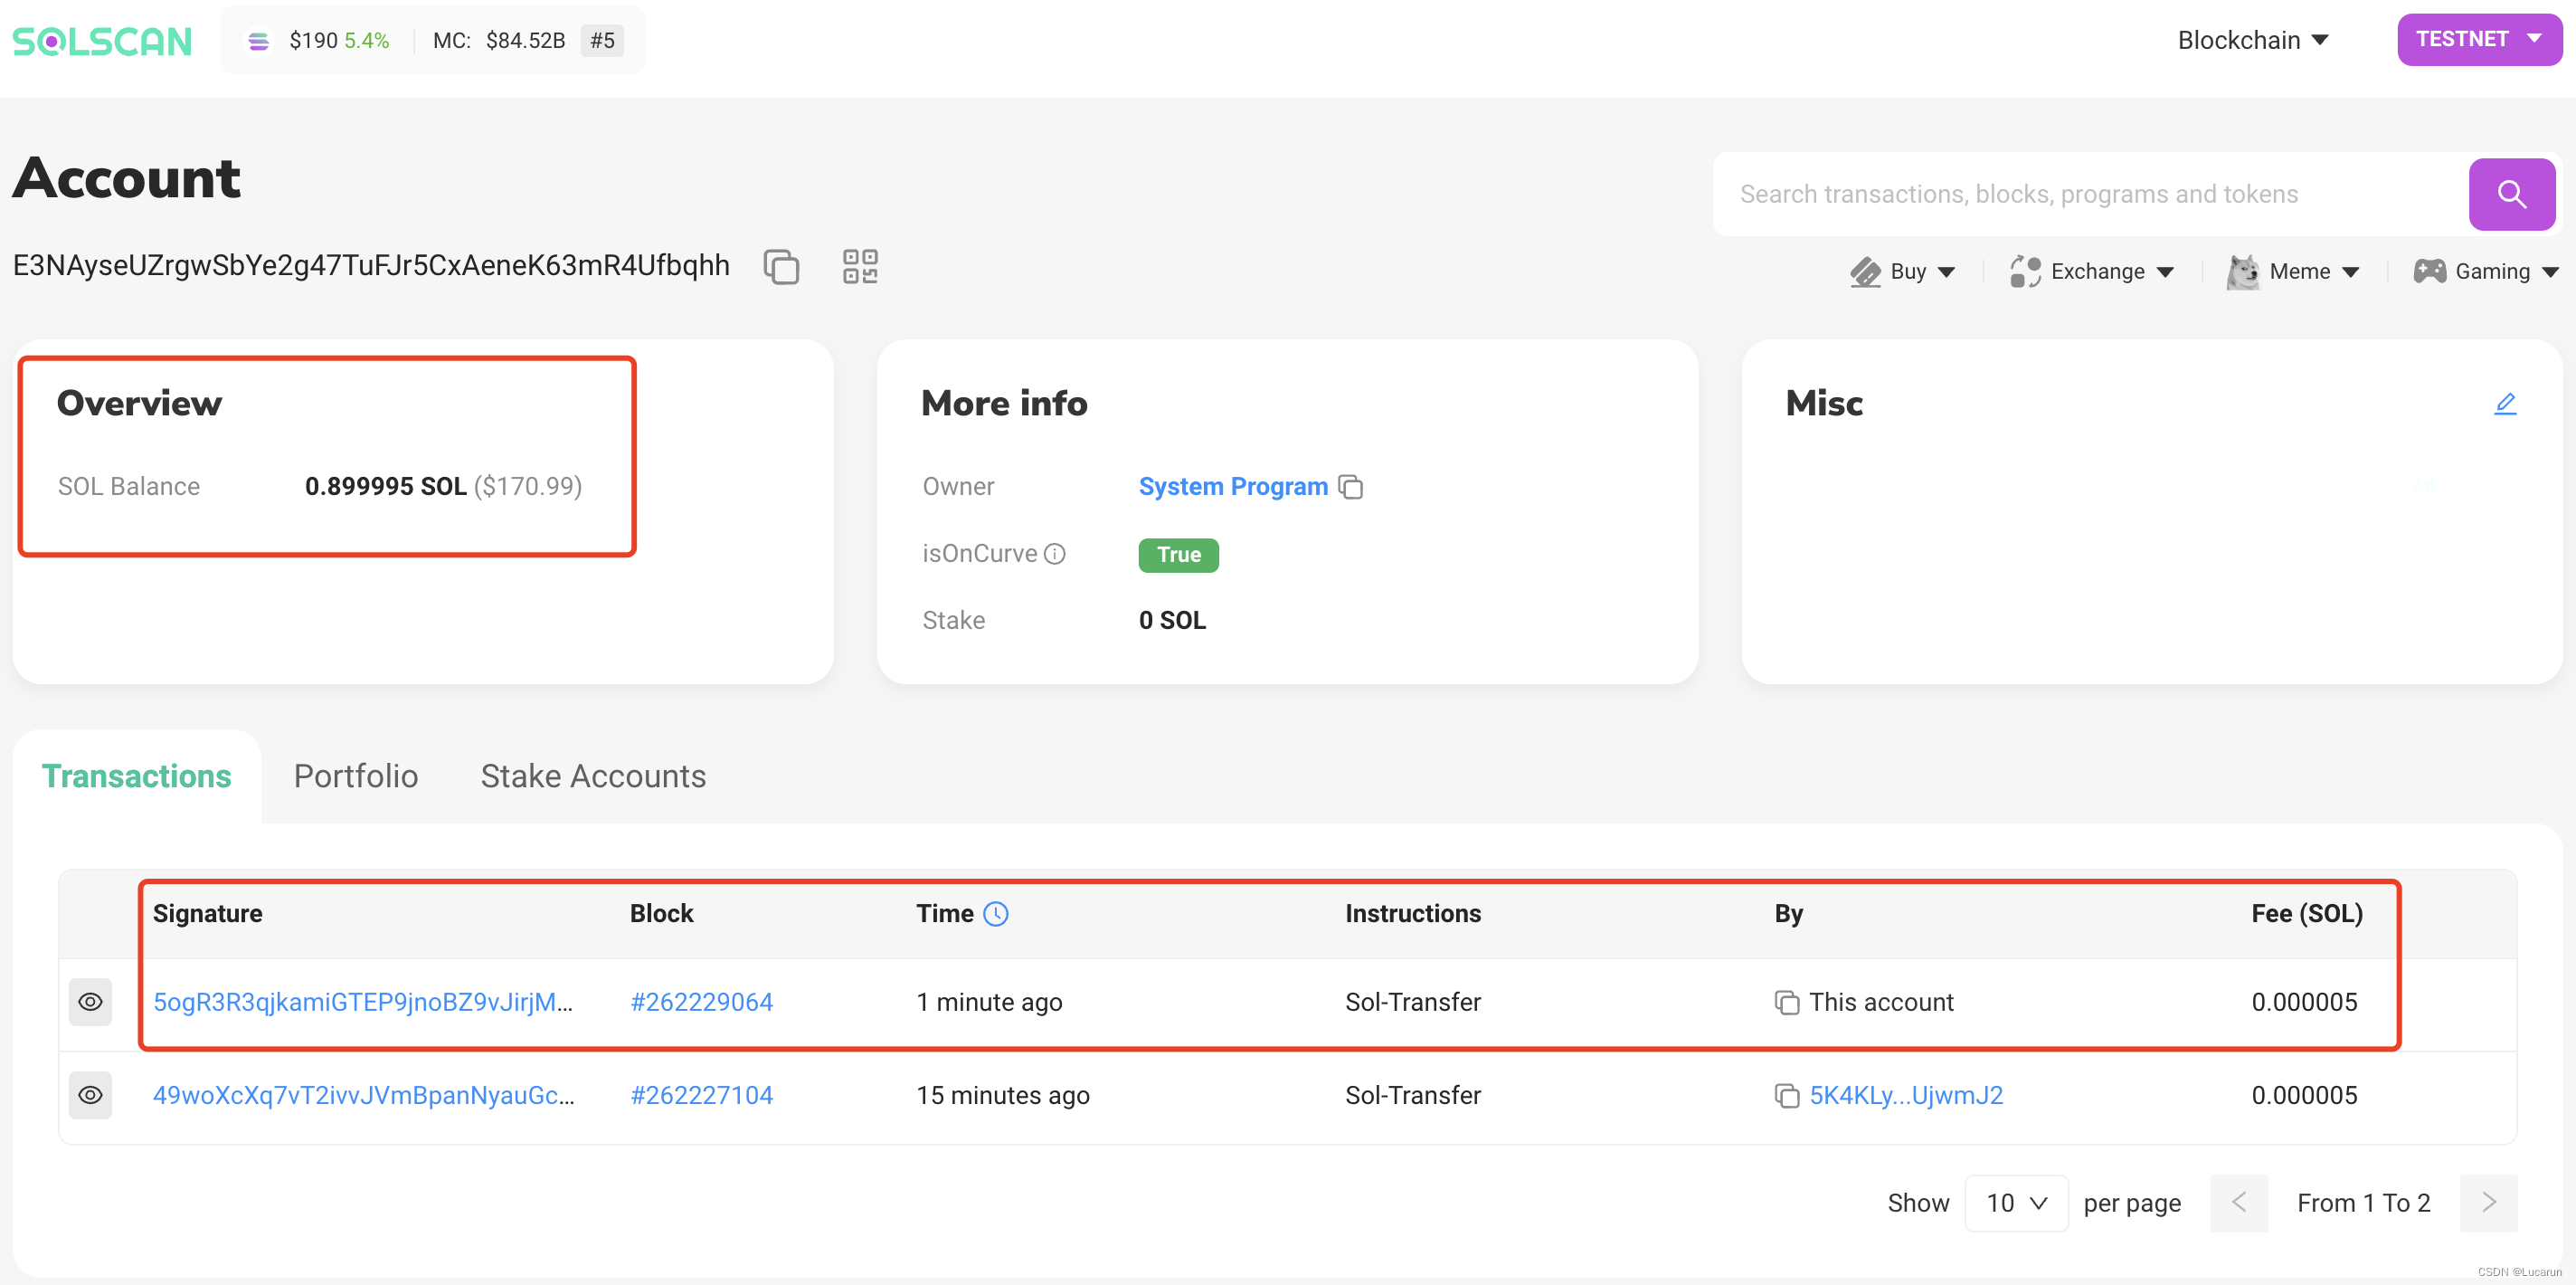This screenshot has height=1285, width=2576.
Task: Toggle eye icon for 49woXcXq transaction
Action: tap(90, 1095)
